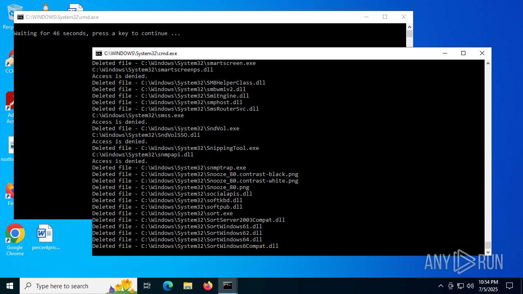This screenshot has height=294, width=523.
Task: Click the snmpapi.dll path line
Action: [x=143, y=155]
